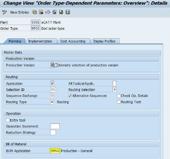
Task: Click the New Entries button
Action: coord(20,12)
